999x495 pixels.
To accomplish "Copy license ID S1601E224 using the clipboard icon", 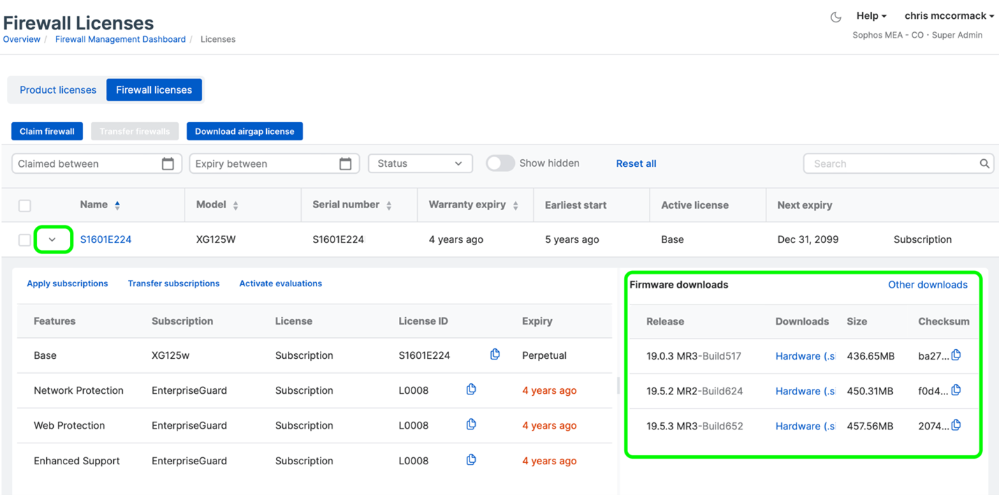I will point(495,355).
